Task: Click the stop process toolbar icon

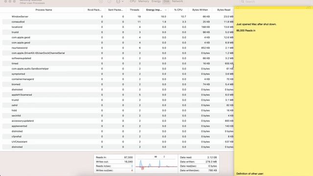Action: point(101,1)
